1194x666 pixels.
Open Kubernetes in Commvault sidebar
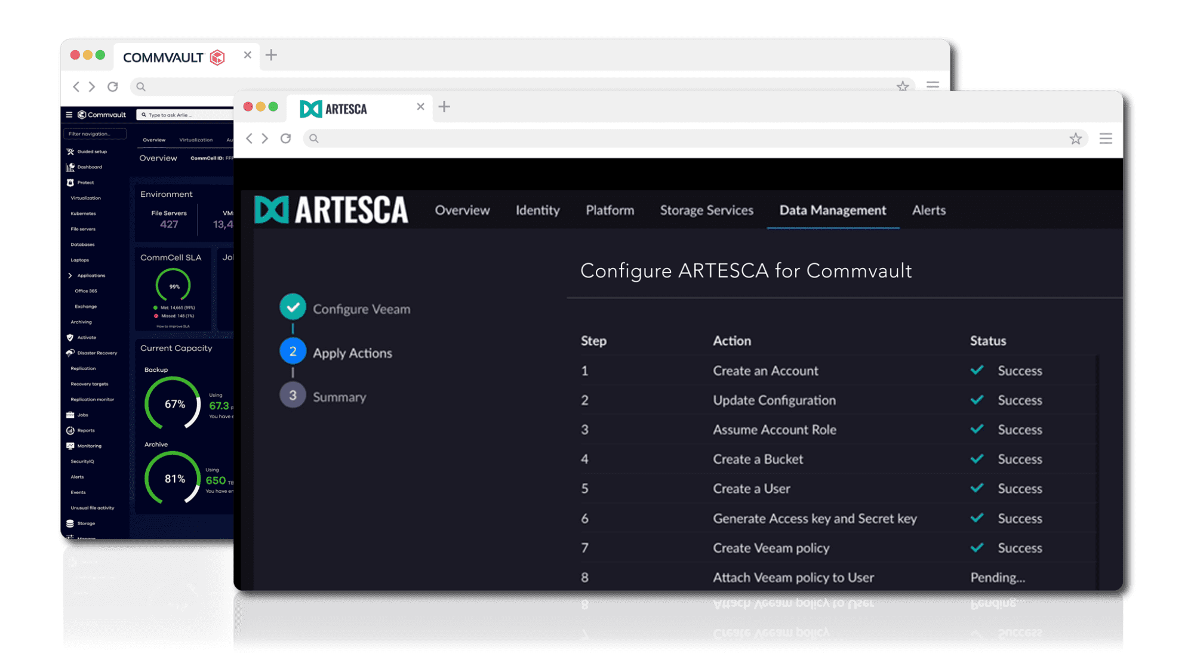tap(83, 214)
